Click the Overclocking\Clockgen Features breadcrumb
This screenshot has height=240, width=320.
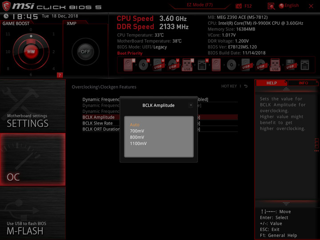(104, 87)
